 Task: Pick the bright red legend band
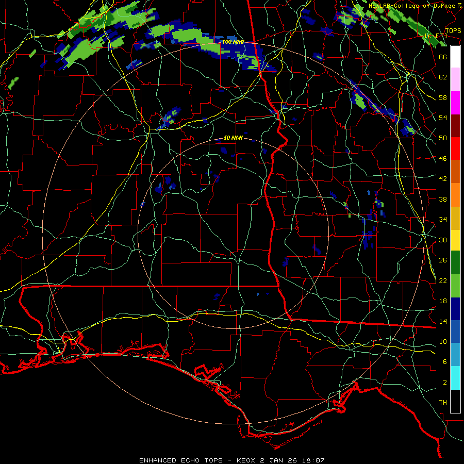[x=455, y=148]
